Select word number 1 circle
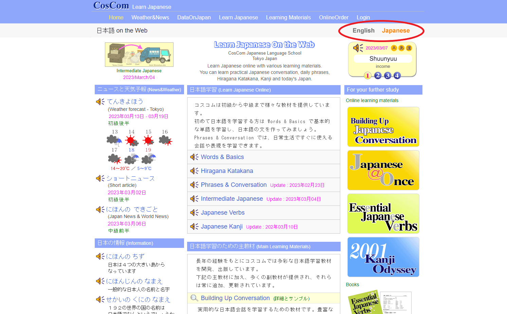The width and height of the screenshot is (507, 314). [367, 76]
